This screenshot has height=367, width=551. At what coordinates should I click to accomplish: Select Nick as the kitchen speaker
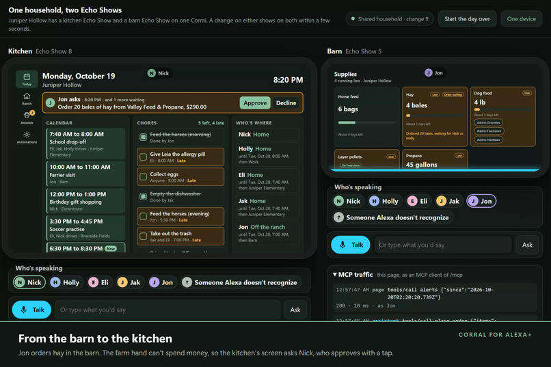pos(29,282)
